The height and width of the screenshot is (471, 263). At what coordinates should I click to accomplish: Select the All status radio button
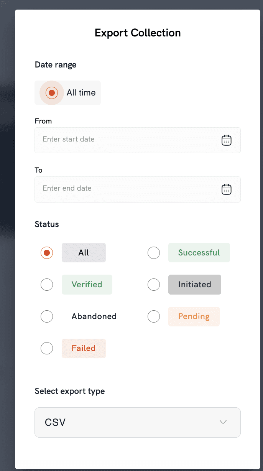pos(47,253)
